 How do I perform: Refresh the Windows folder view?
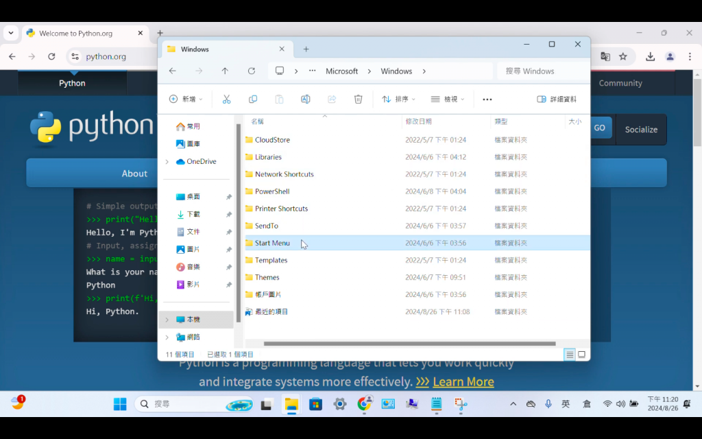click(x=252, y=71)
